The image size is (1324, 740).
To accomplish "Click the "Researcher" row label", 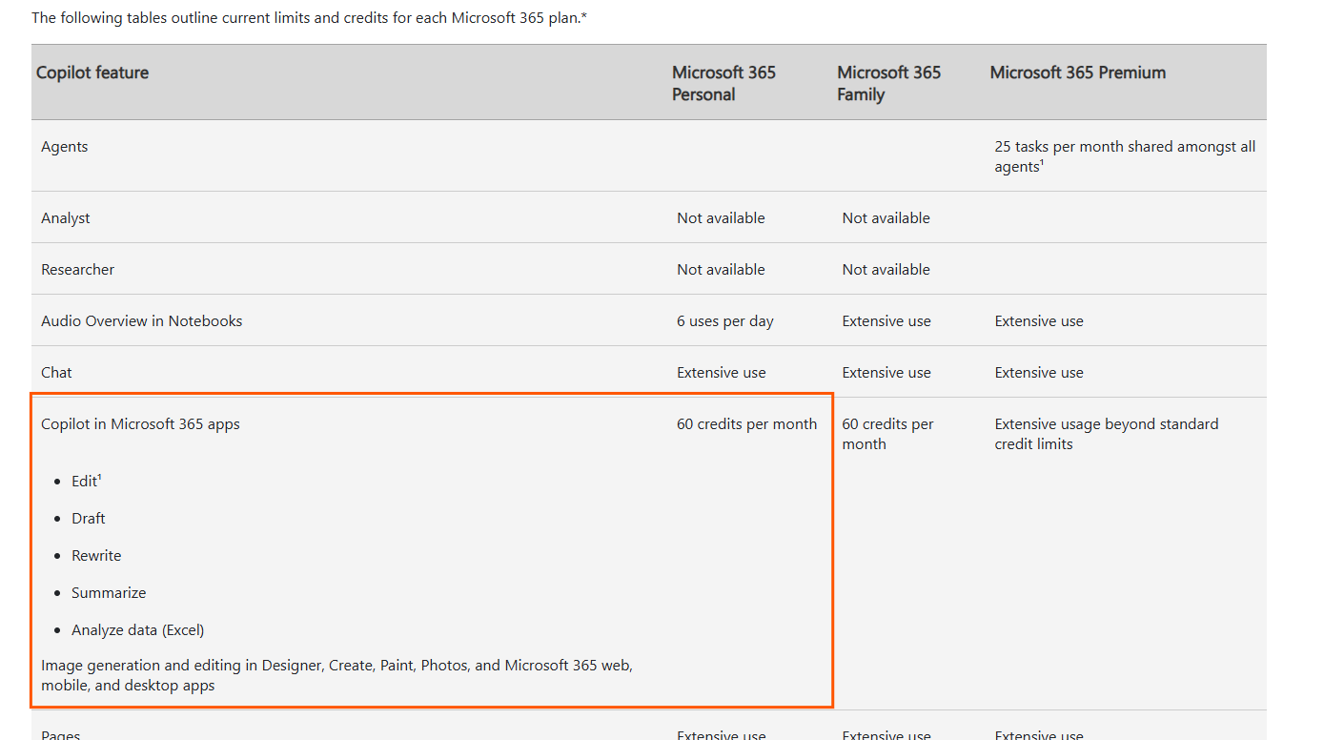I will (78, 270).
